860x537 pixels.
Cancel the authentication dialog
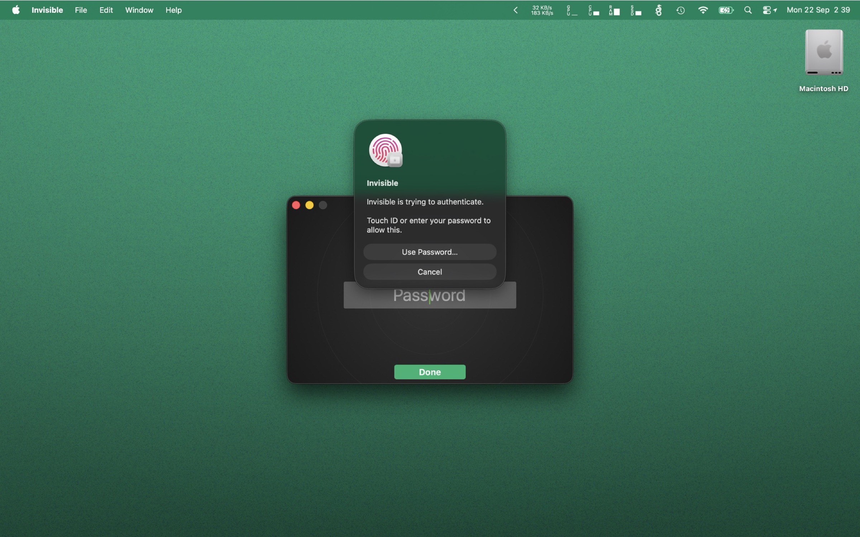coord(430,272)
